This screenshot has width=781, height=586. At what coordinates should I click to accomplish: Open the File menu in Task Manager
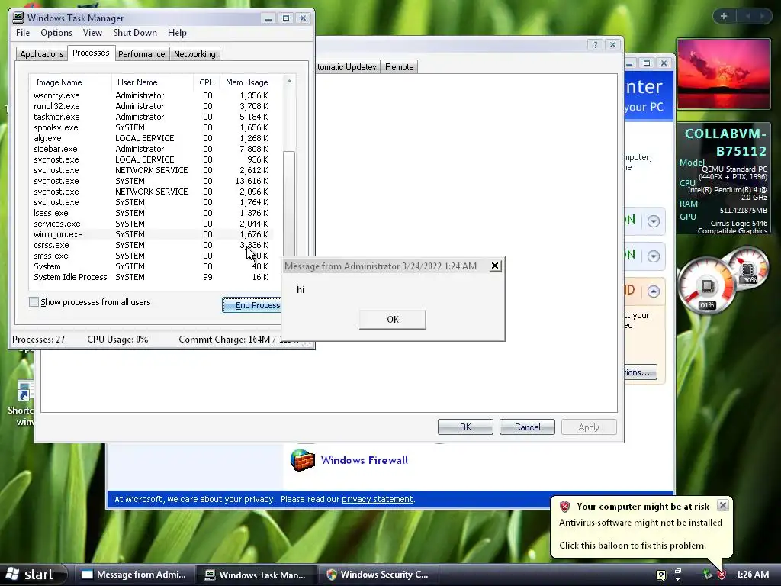[23, 32]
